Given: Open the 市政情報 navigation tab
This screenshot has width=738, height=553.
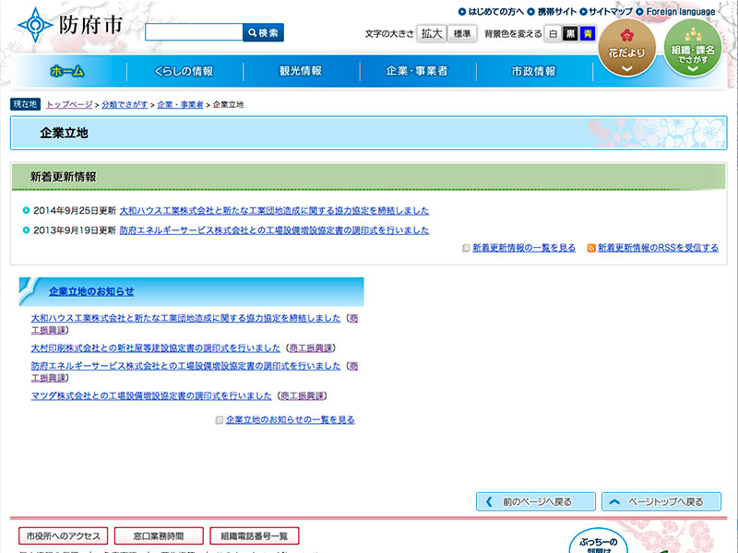Looking at the screenshot, I should 534,71.
